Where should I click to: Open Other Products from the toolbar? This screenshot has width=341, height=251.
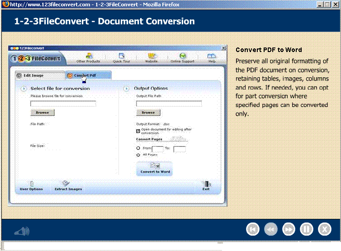88,58
